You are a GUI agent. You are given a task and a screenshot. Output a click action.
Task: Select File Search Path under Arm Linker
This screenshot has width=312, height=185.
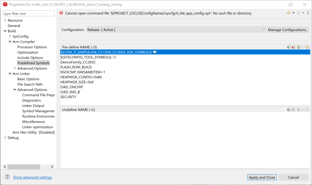coord(30,84)
